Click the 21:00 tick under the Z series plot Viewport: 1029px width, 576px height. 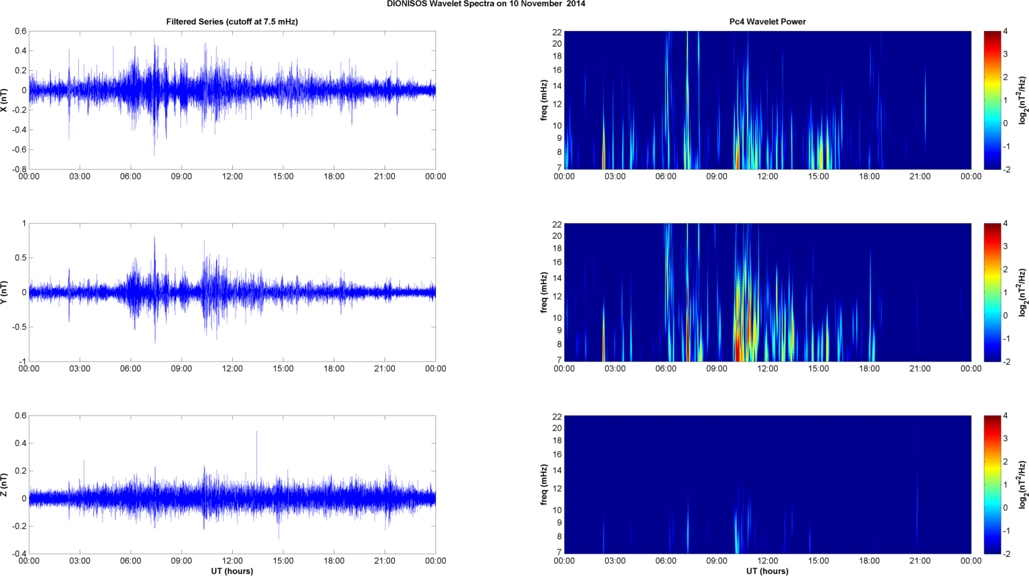pyautogui.click(x=385, y=560)
